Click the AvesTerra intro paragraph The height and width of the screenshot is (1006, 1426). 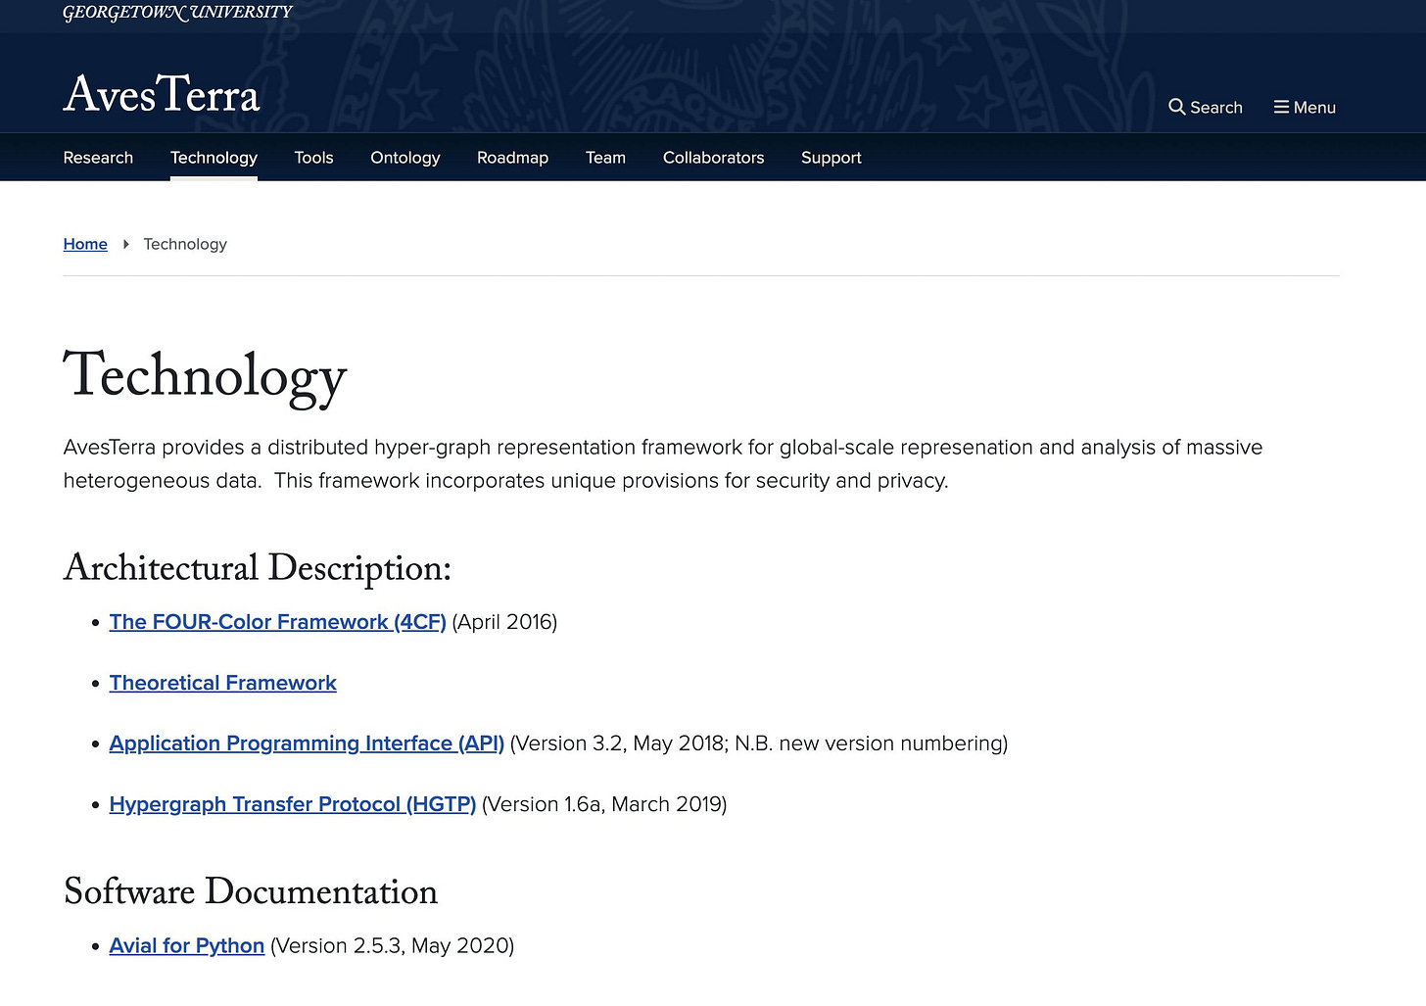pyautogui.click(x=663, y=463)
